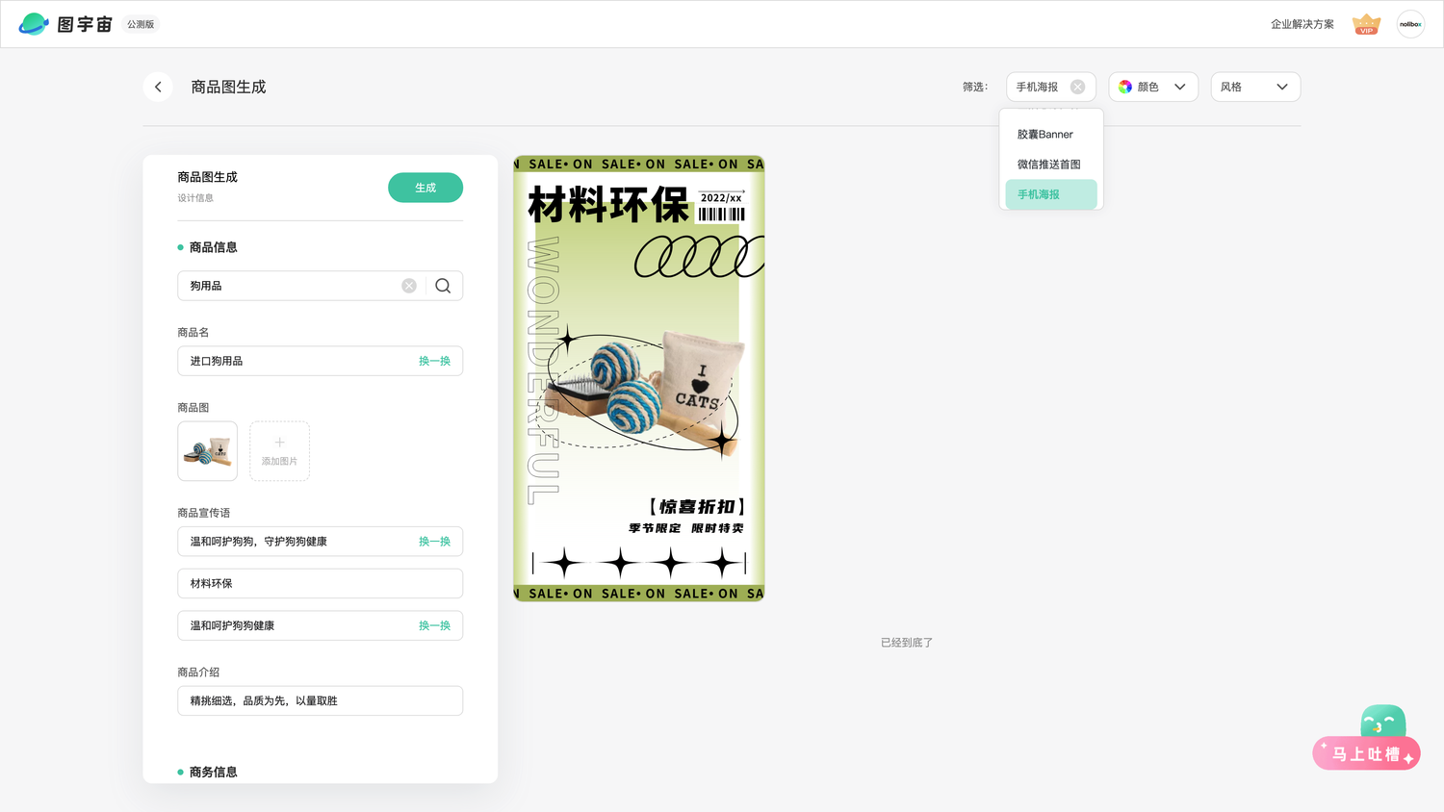Click 换一换 for 温和呵护狗狗，守护狗狗健康
The width and height of the screenshot is (1444, 812).
434,542
